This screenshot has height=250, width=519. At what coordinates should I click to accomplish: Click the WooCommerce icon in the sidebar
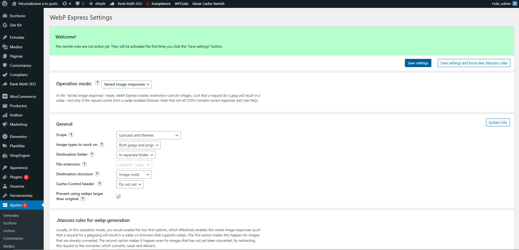pos(5,97)
